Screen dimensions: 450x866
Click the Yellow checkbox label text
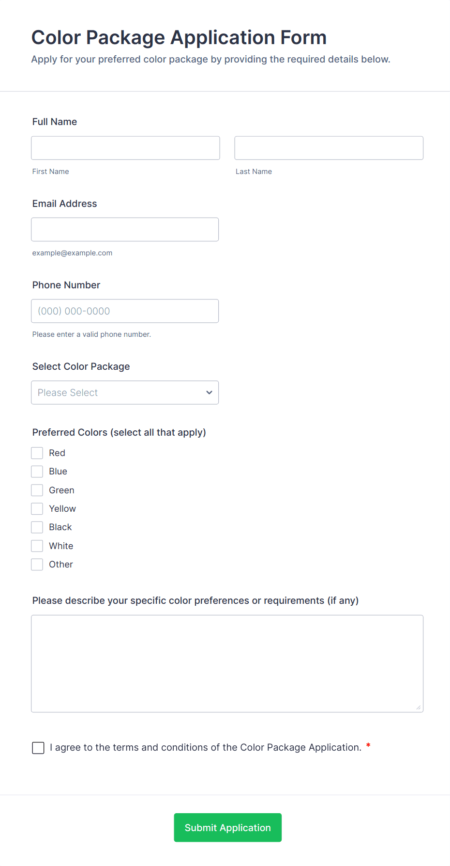[62, 509]
